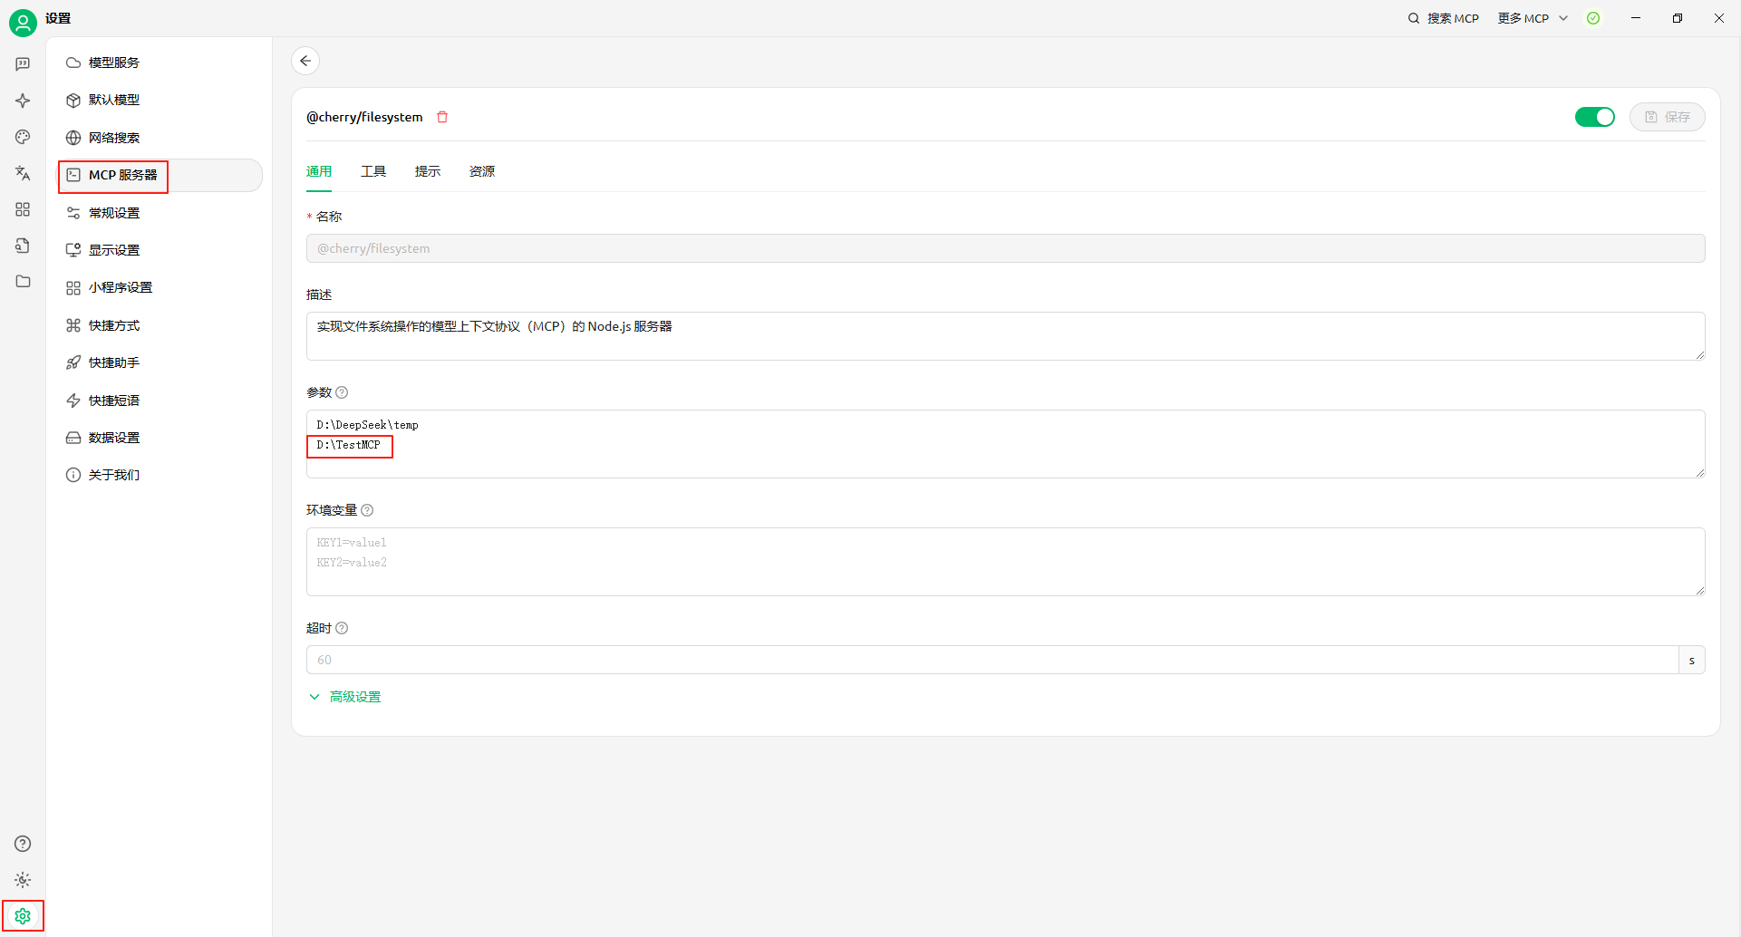Click the 环境变量 text area

1005,562
